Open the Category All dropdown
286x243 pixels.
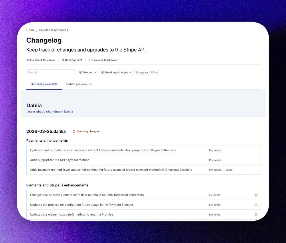(x=147, y=72)
